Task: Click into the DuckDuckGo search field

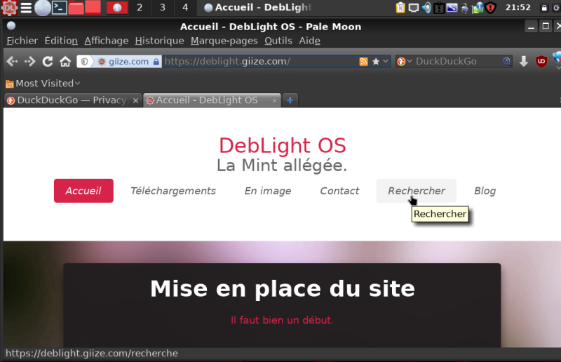Action: (456, 62)
